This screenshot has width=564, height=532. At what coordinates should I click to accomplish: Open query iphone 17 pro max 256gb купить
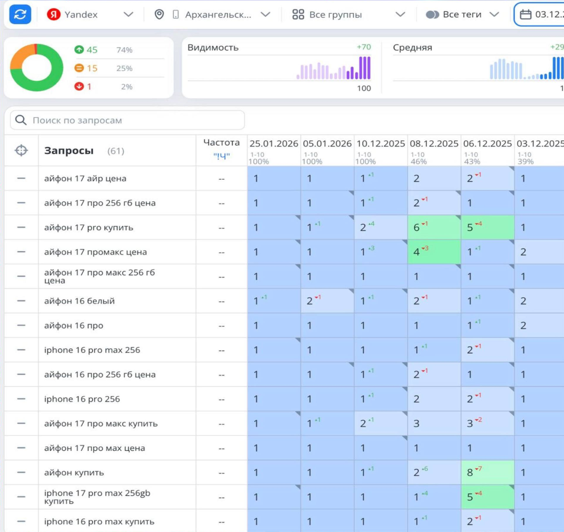97,497
